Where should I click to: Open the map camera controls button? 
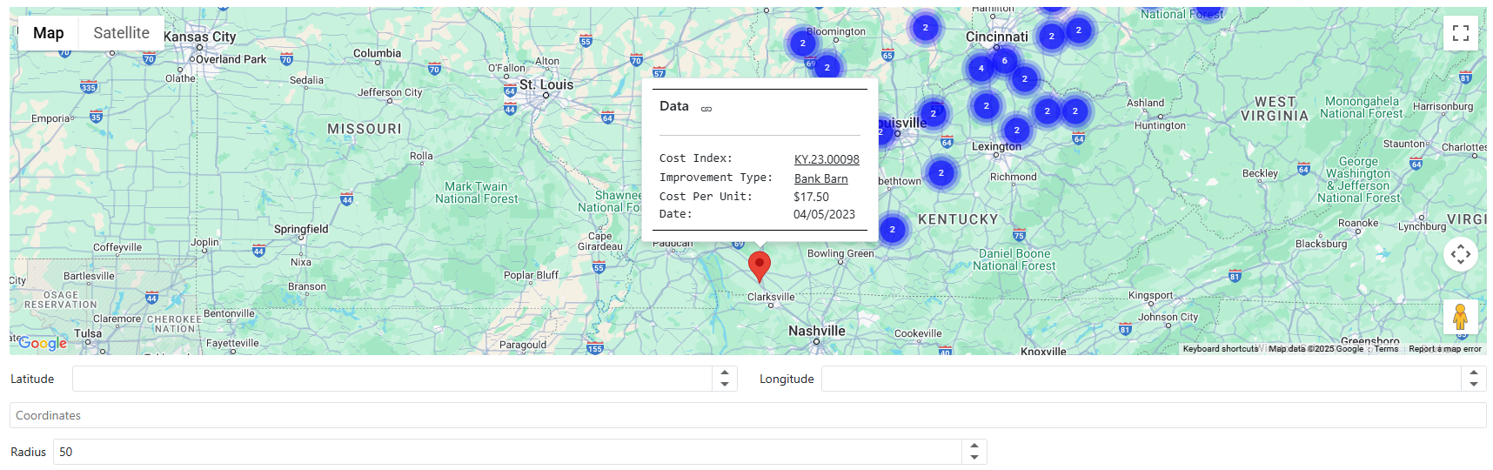pos(1460,254)
